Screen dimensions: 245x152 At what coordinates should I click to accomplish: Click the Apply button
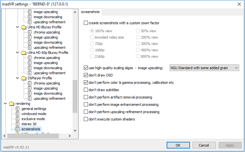pyautogui.click(x=230, y=145)
